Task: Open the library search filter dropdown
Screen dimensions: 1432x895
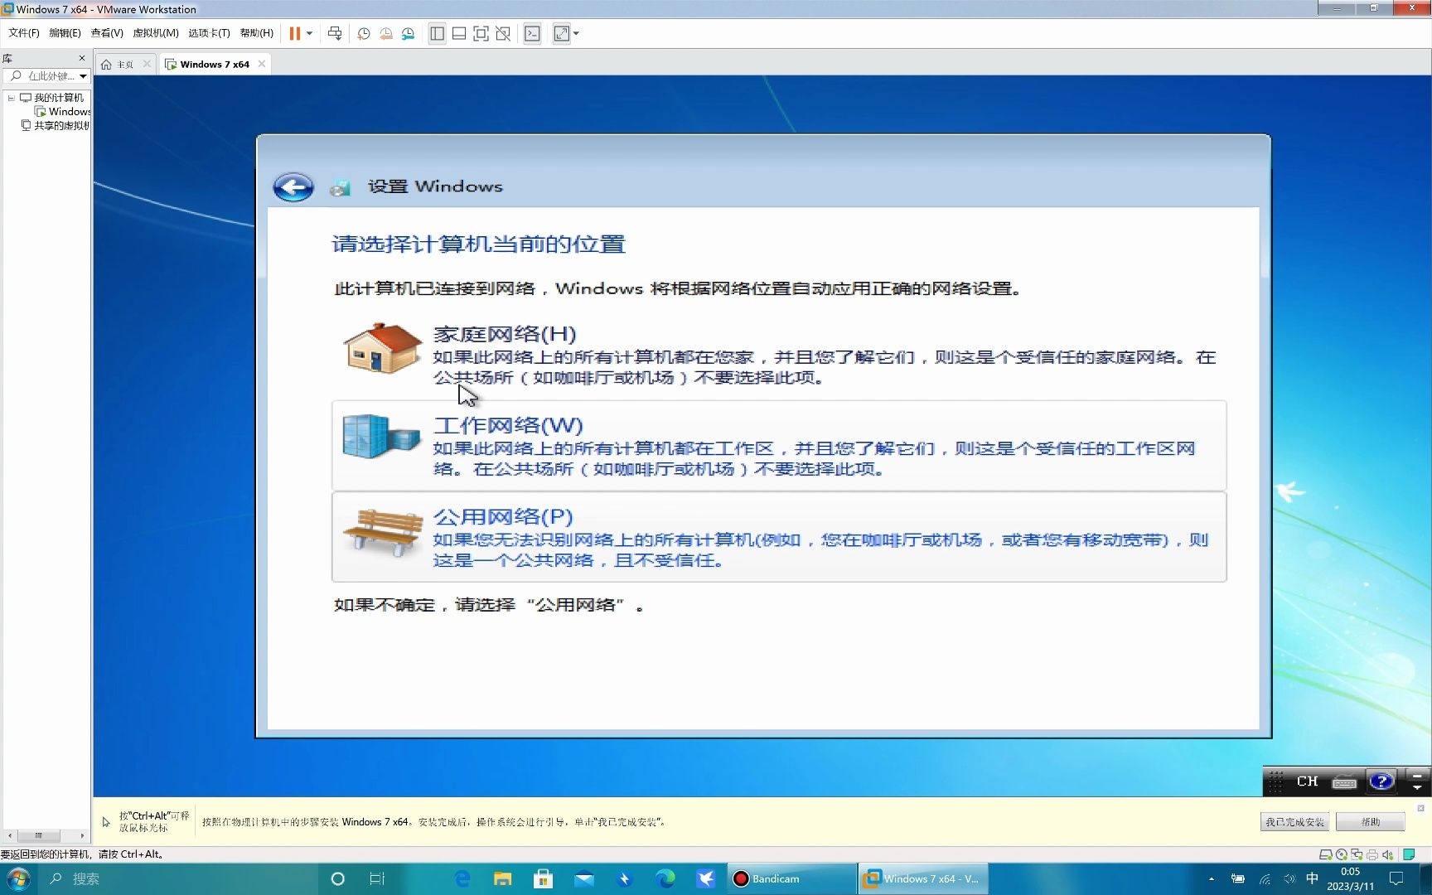Action: click(x=83, y=76)
